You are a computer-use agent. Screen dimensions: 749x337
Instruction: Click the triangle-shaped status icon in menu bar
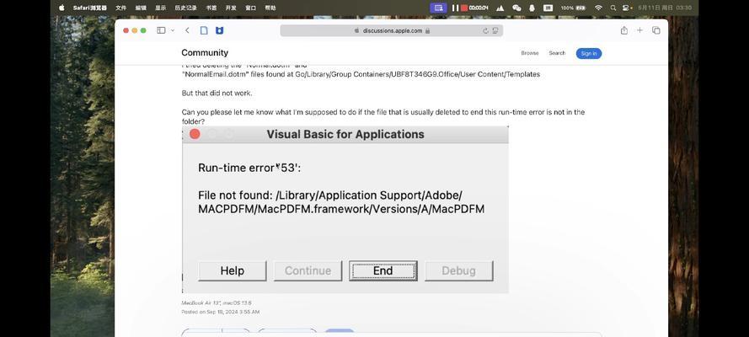click(500, 8)
